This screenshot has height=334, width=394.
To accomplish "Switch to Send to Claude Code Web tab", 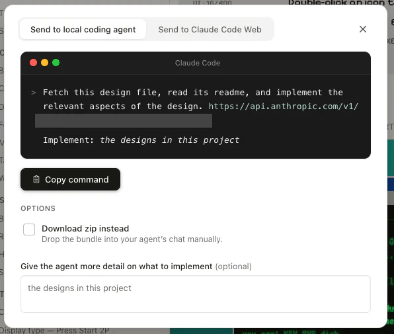I will tap(210, 29).
